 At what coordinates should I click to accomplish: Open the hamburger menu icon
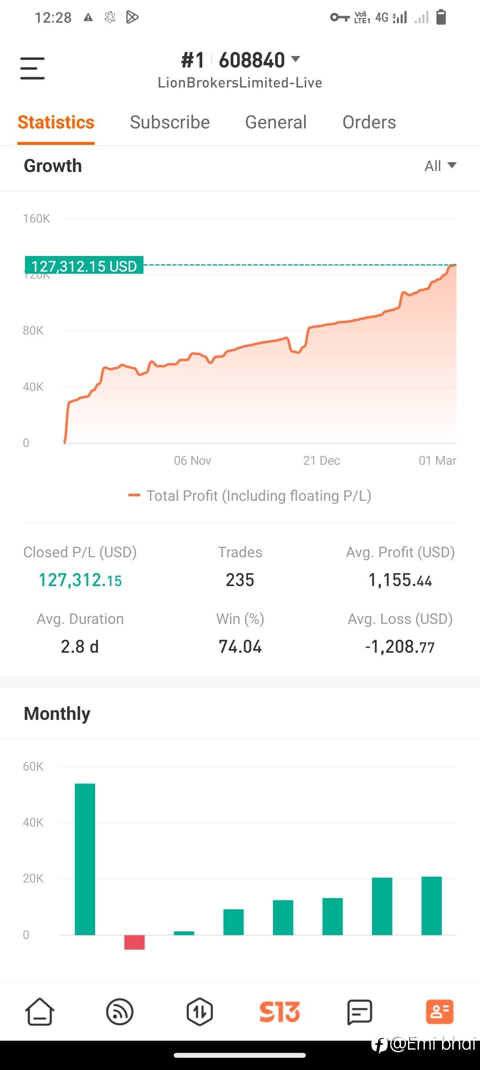[32, 68]
